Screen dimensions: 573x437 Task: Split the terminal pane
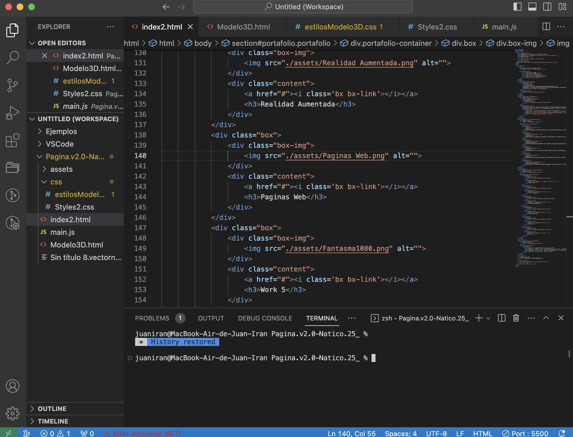point(502,318)
